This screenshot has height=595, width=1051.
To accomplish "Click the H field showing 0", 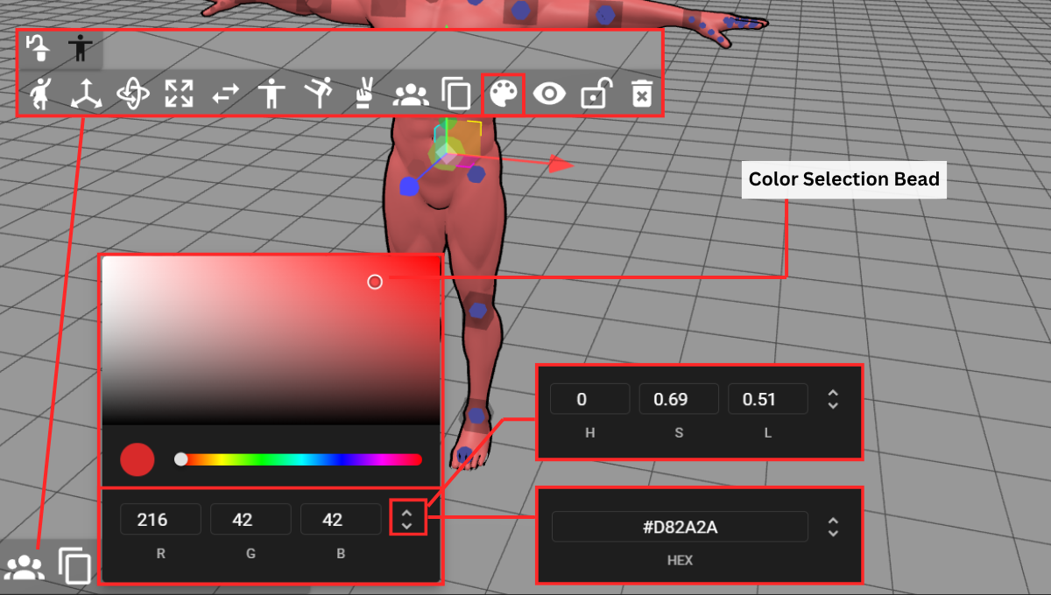I will 589,399.
